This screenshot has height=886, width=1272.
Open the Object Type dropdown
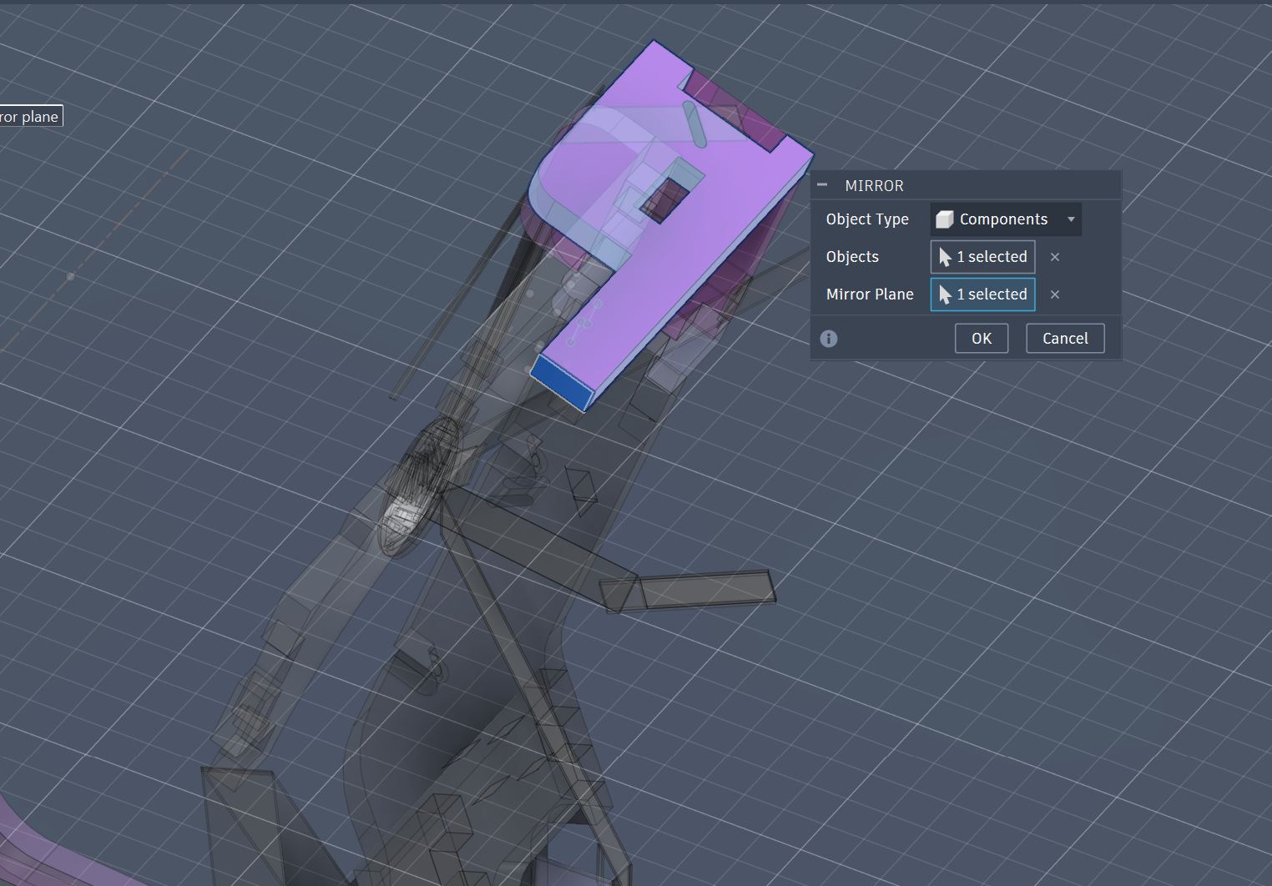pos(1006,219)
